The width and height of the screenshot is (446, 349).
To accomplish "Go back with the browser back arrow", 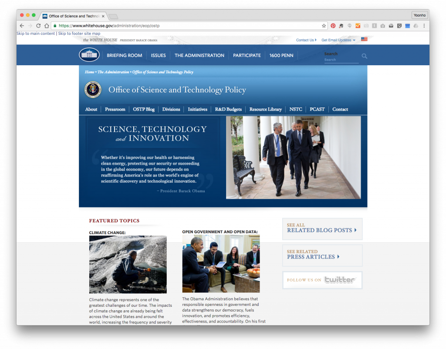I will (22, 26).
